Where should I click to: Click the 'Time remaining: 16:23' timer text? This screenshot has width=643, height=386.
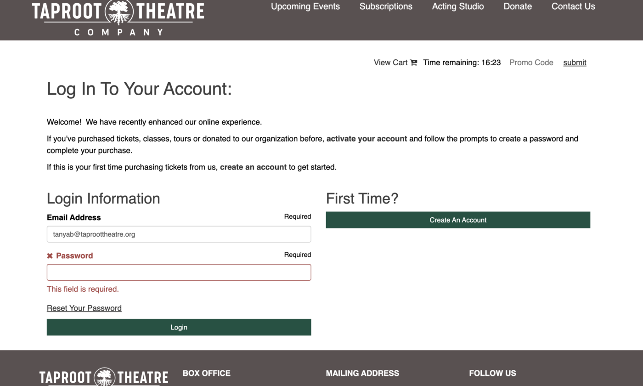tap(462, 62)
